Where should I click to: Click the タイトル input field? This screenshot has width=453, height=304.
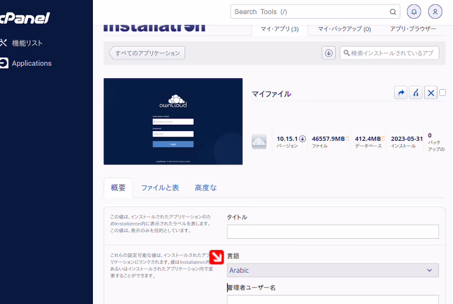pos(332,231)
